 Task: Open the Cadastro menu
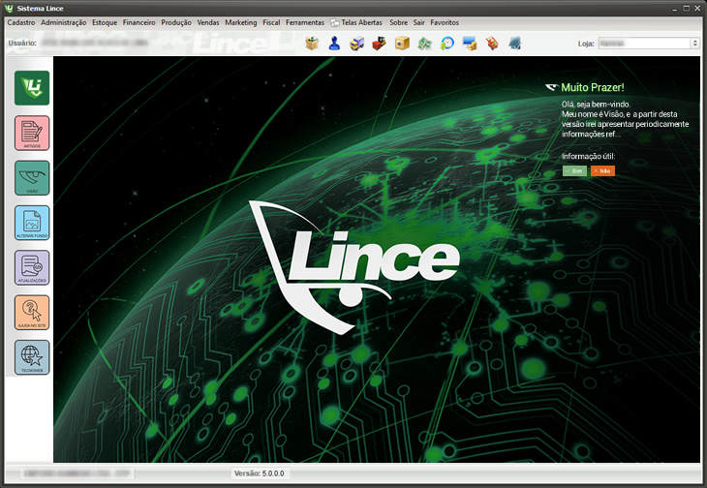point(20,22)
